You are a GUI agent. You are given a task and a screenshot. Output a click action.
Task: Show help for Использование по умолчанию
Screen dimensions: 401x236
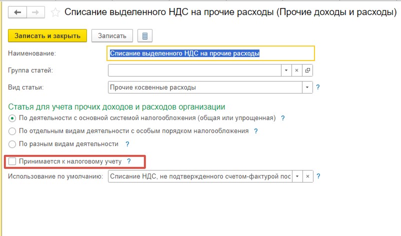click(x=318, y=176)
